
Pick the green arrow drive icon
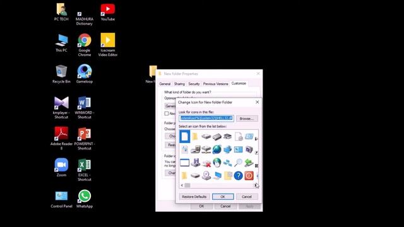click(249, 163)
